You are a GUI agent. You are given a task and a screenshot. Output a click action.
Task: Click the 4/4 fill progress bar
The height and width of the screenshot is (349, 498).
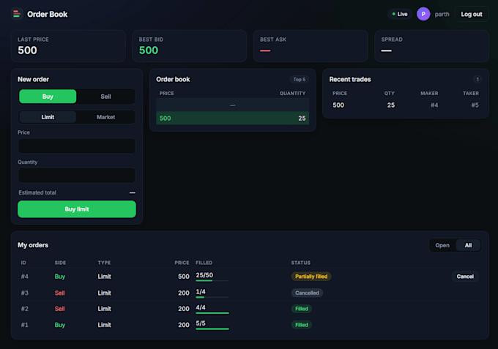tap(212, 313)
